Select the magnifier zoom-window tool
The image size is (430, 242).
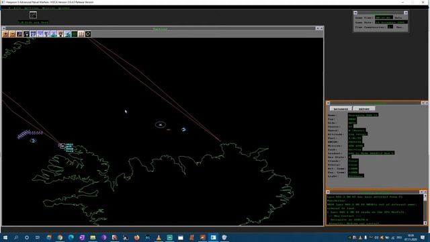pos(19,34)
